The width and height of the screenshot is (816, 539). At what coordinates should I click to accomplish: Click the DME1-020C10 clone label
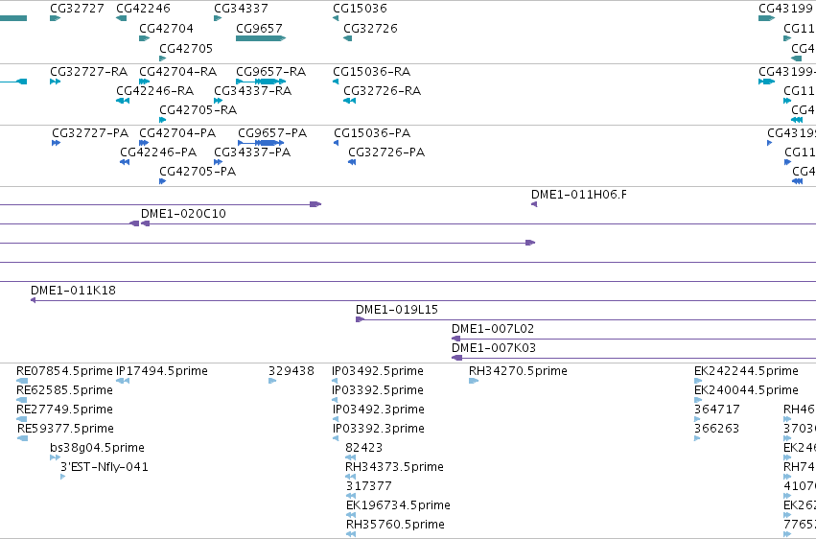(x=183, y=213)
